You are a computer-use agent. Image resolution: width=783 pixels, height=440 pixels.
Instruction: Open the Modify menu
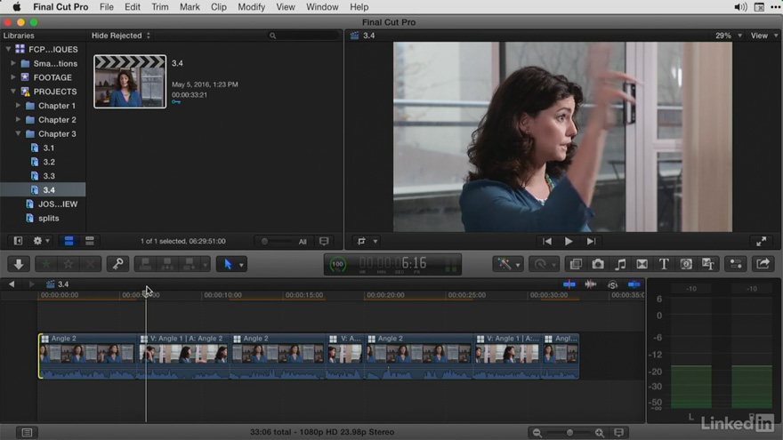point(251,7)
